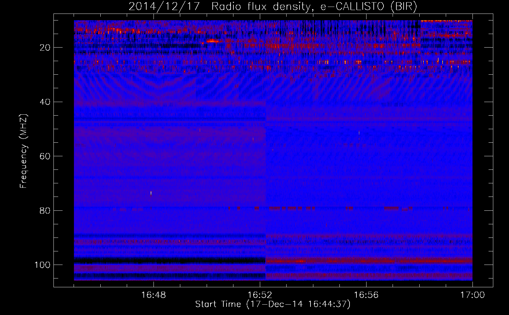Click the '16:48' time tick label
The image size is (509, 315).
click(154, 295)
